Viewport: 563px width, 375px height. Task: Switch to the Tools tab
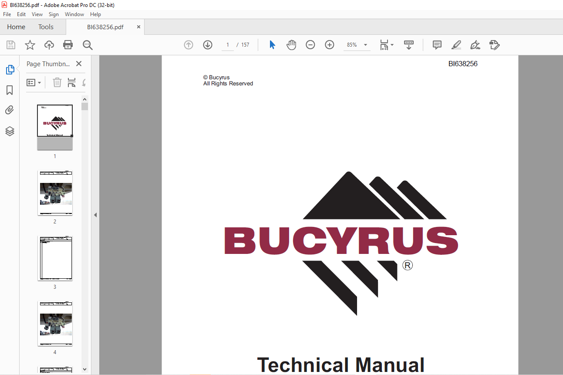tap(46, 27)
